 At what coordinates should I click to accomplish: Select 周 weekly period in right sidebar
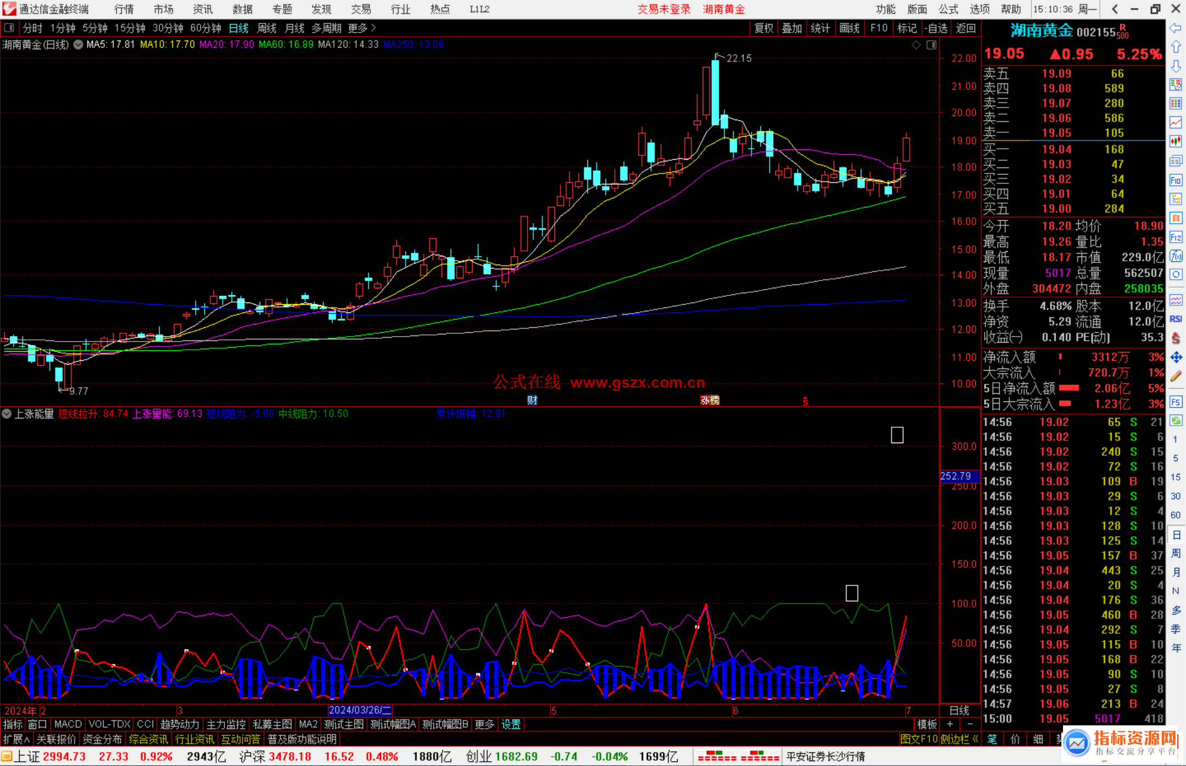coord(1176,553)
